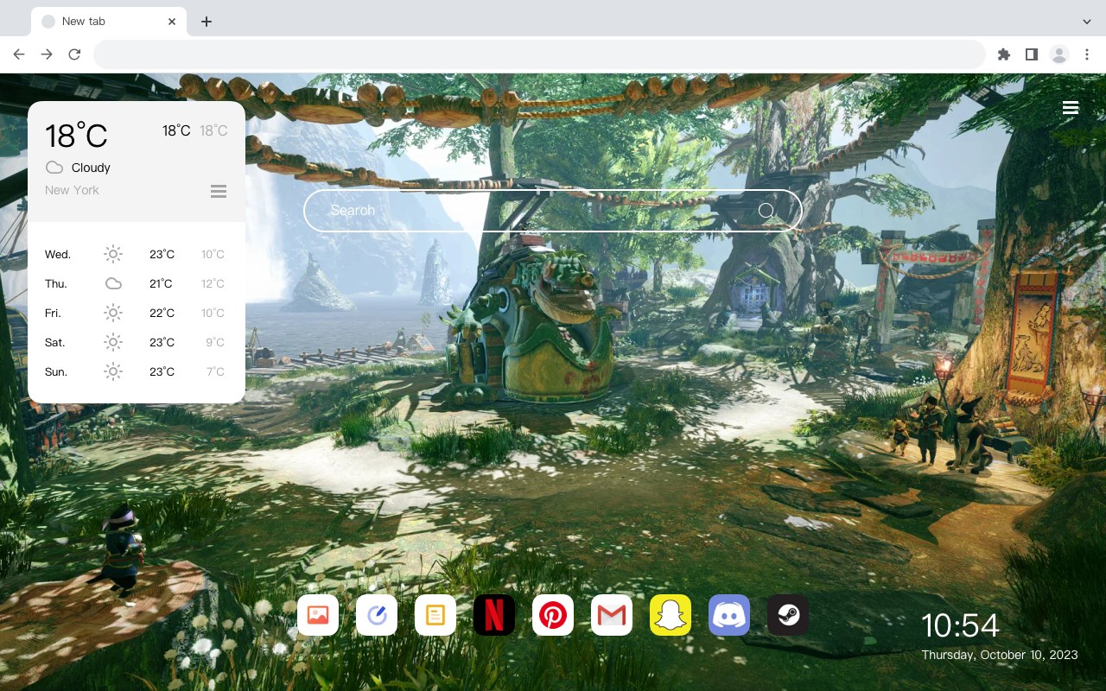This screenshot has width=1106, height=691.
Task: Open the browser extensions puzzle icon
Action: pos(1003,54)
